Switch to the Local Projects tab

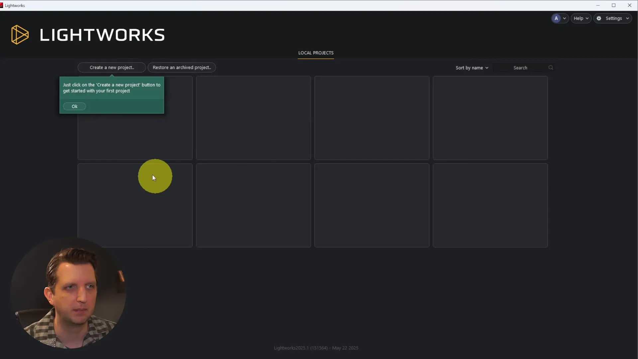coord(316,53)
